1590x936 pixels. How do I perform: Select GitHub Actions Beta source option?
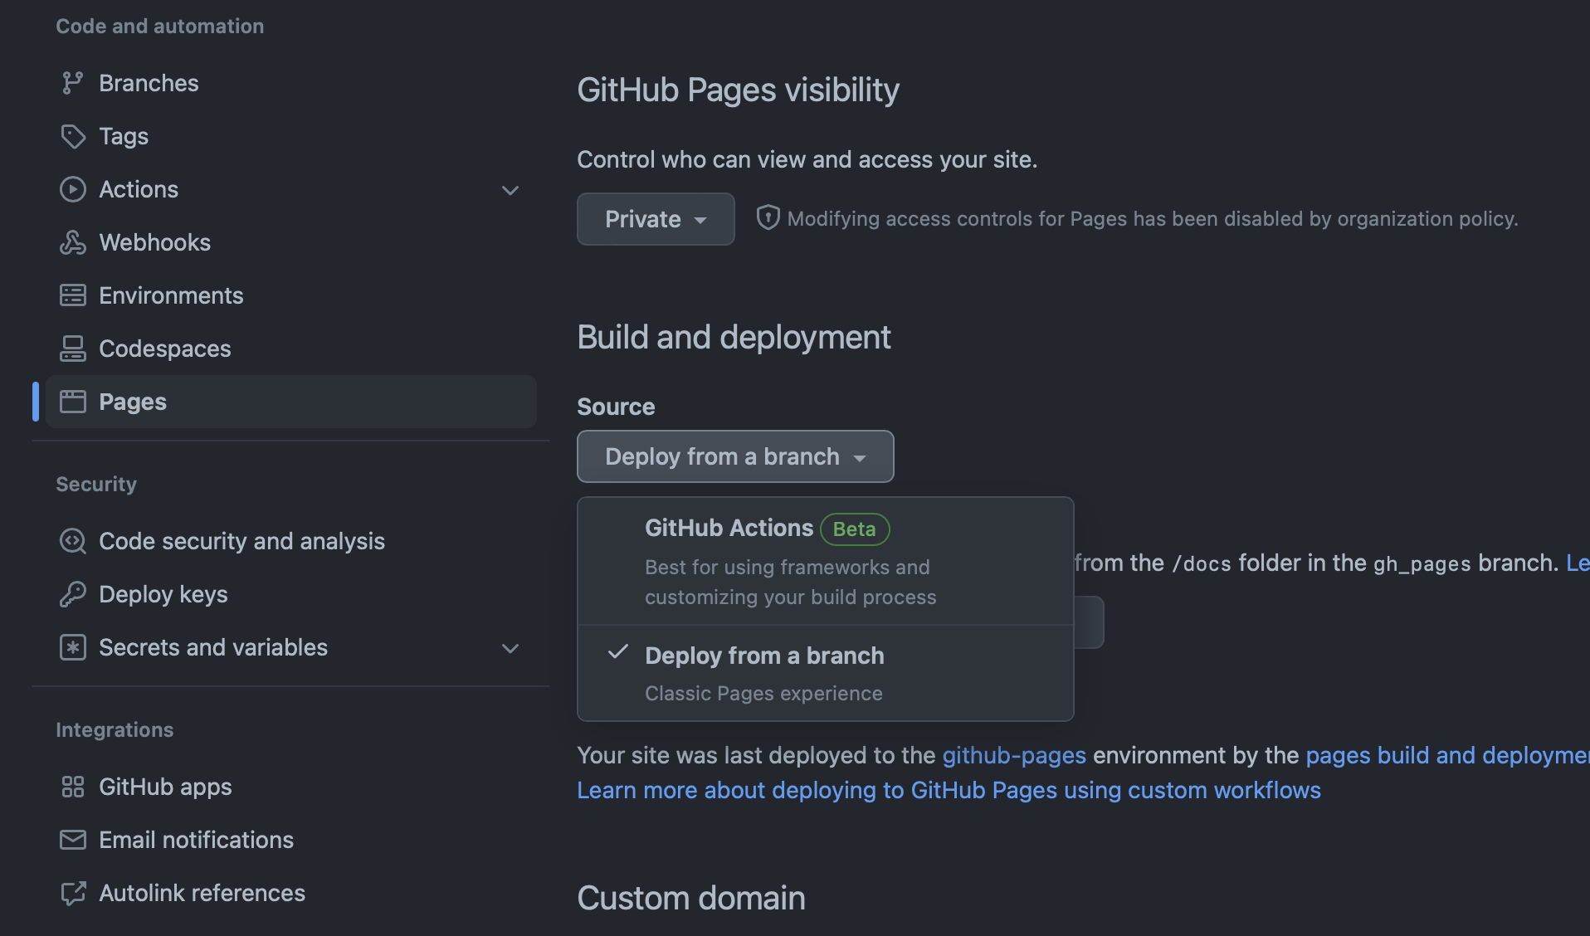click(x=825, y=561)
